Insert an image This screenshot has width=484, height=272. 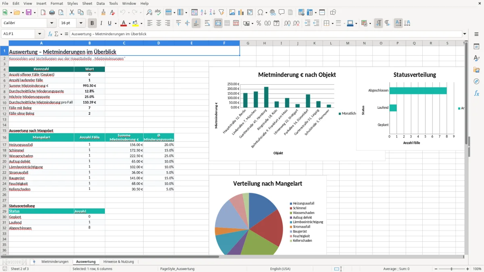233,12
